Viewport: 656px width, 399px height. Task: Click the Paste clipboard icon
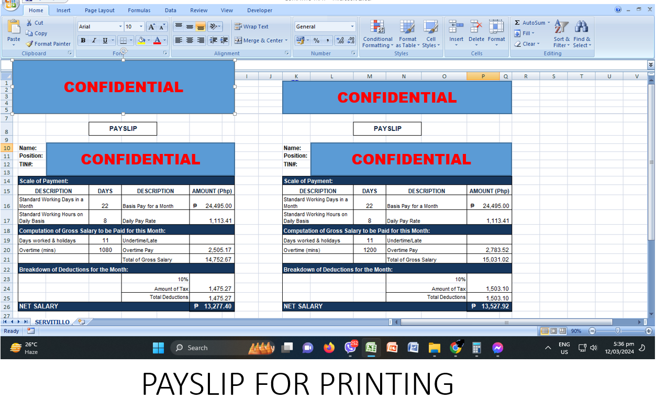point(14,26)
